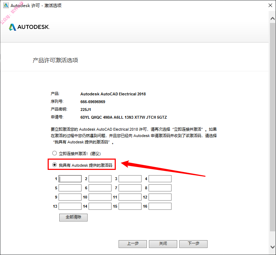This screenshot has width=276, height=255.
Task: Click activation code field 10
Action: click(100, 197)
